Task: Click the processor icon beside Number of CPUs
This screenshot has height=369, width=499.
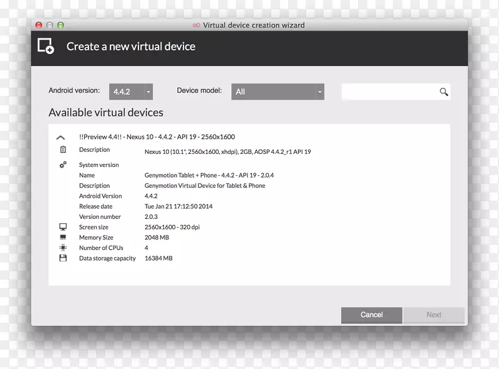Action: pos(62,247)
